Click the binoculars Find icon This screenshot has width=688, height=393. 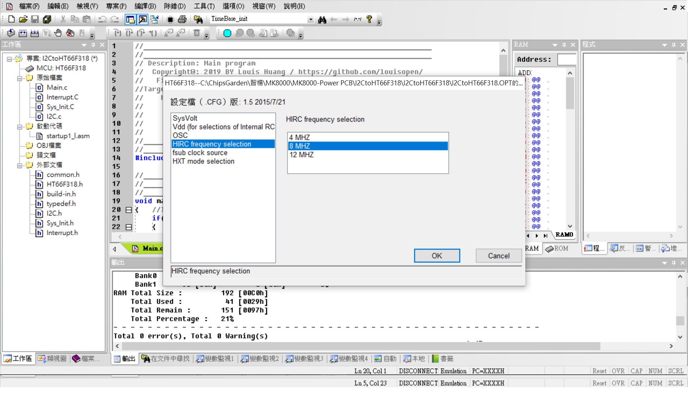click(322, 19)
